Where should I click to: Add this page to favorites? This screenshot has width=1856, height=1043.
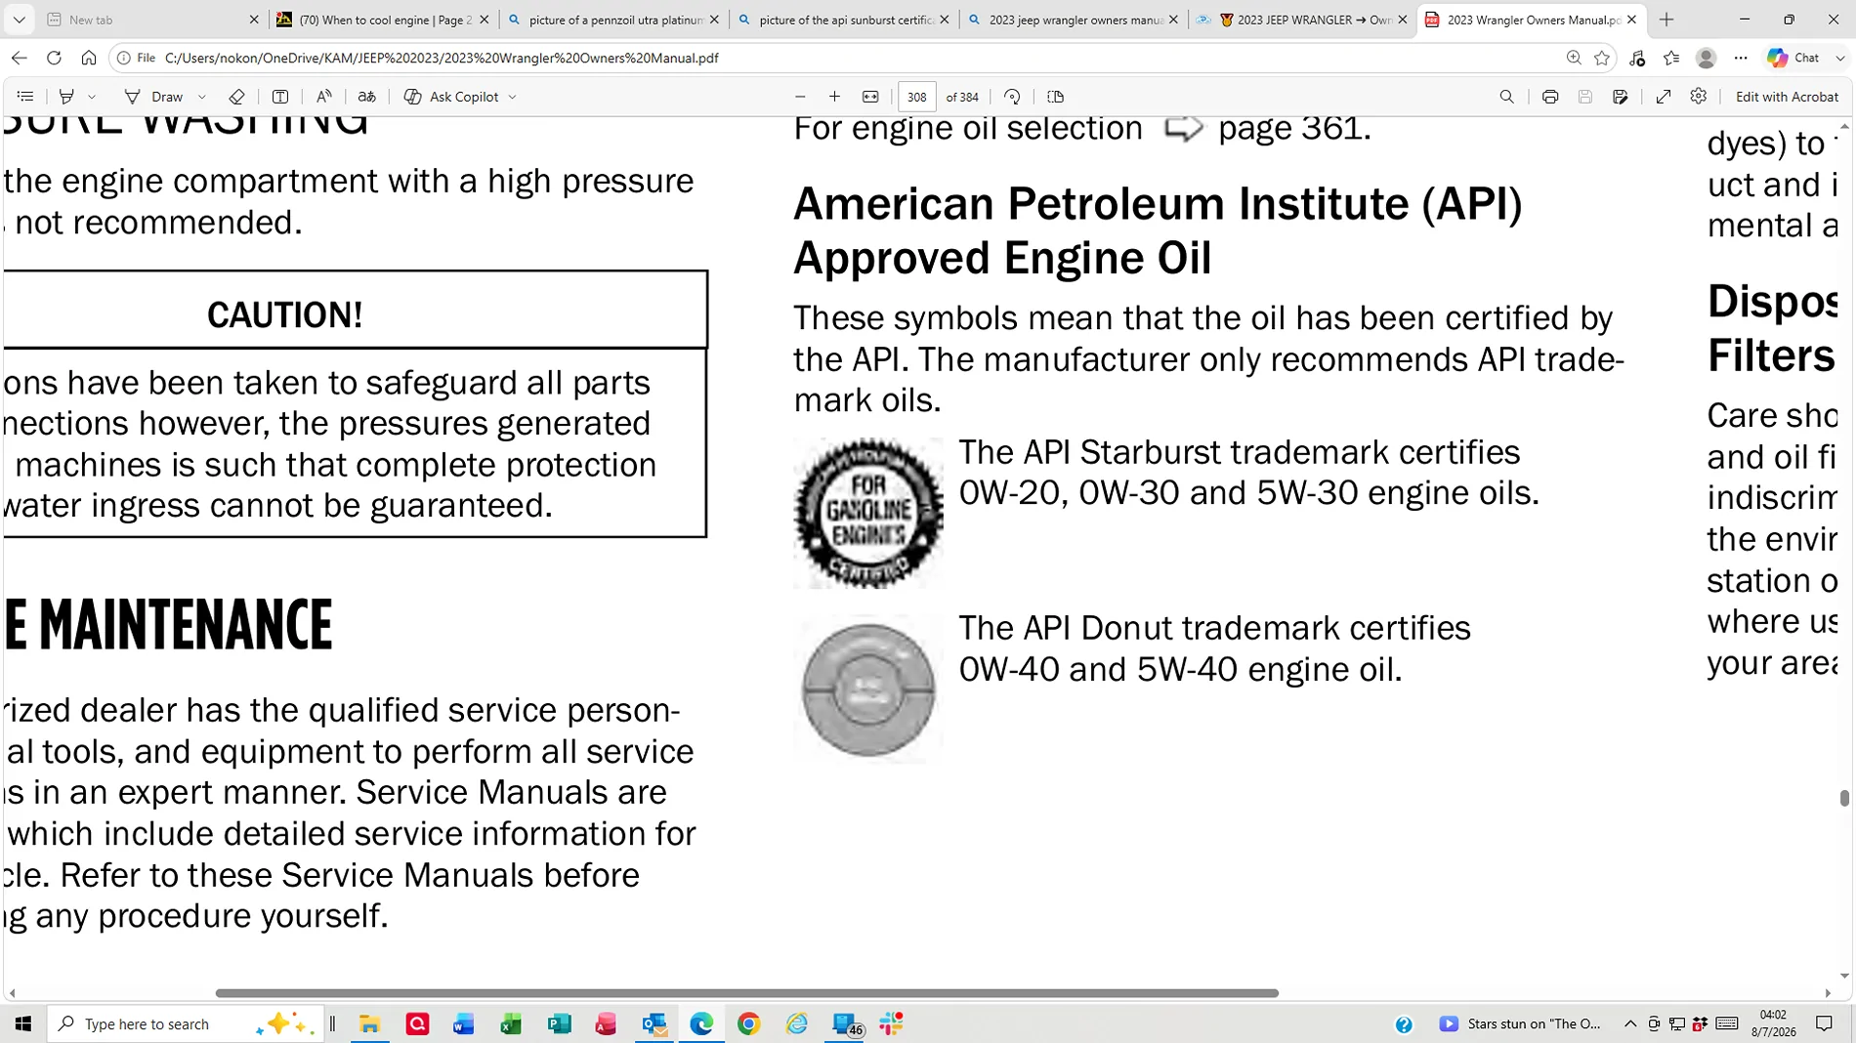click(x=1602, y=58)
